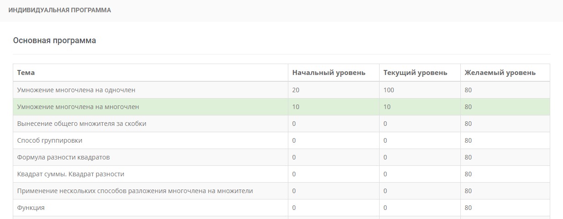
Task: Open the topic "Вынесение общего множителя за скобки"
Action: point(82,124)
